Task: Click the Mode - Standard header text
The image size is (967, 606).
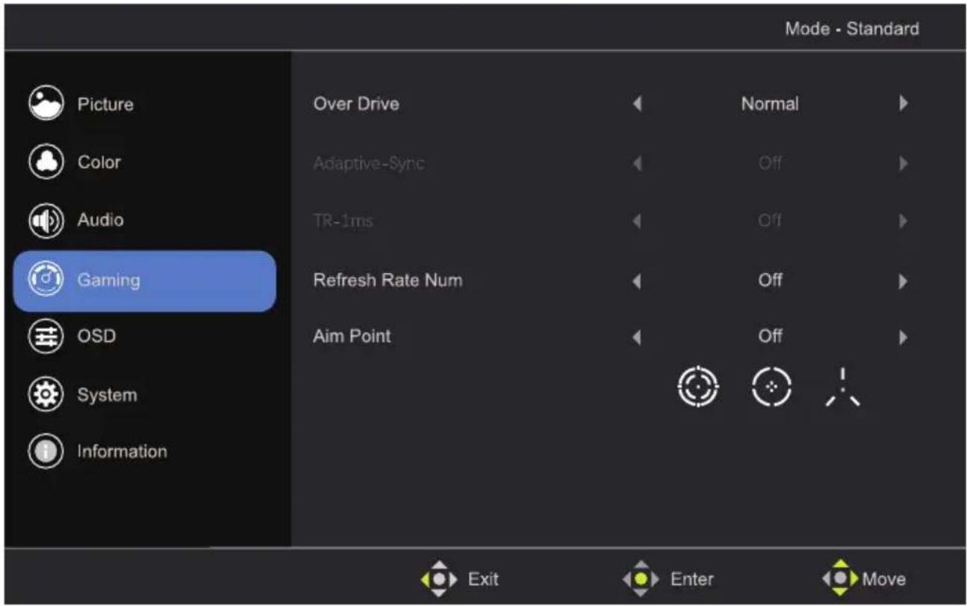Action: coord(852,29)
